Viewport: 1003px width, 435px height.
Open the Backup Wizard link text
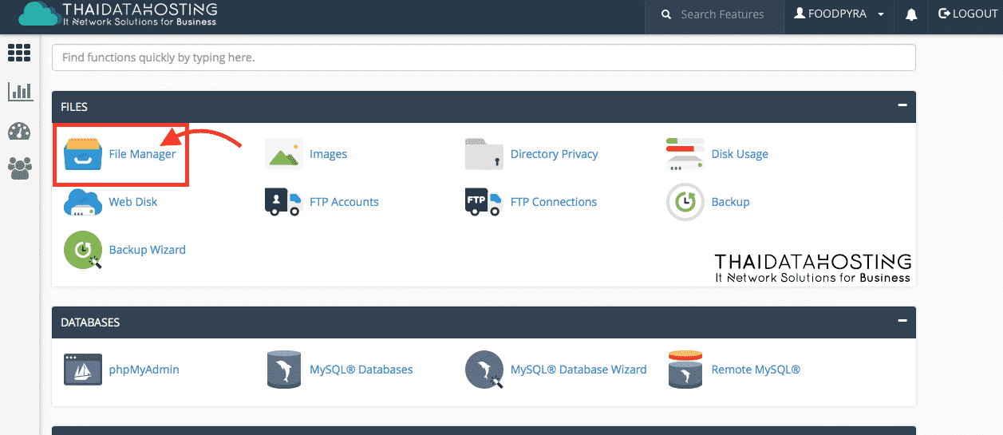148,250
